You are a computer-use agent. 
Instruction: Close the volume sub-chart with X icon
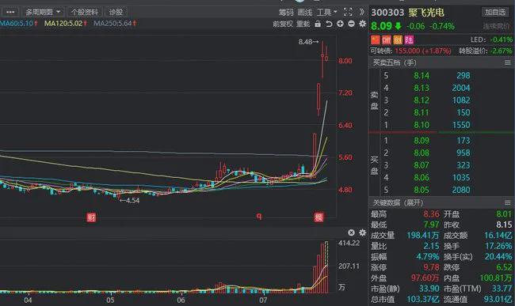coord(351,232)
